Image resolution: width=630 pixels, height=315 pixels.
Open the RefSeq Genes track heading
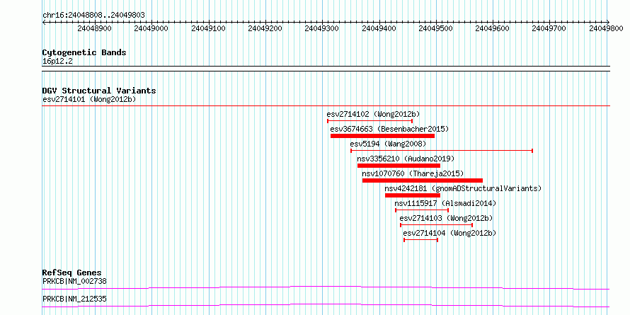pos(72,273)
